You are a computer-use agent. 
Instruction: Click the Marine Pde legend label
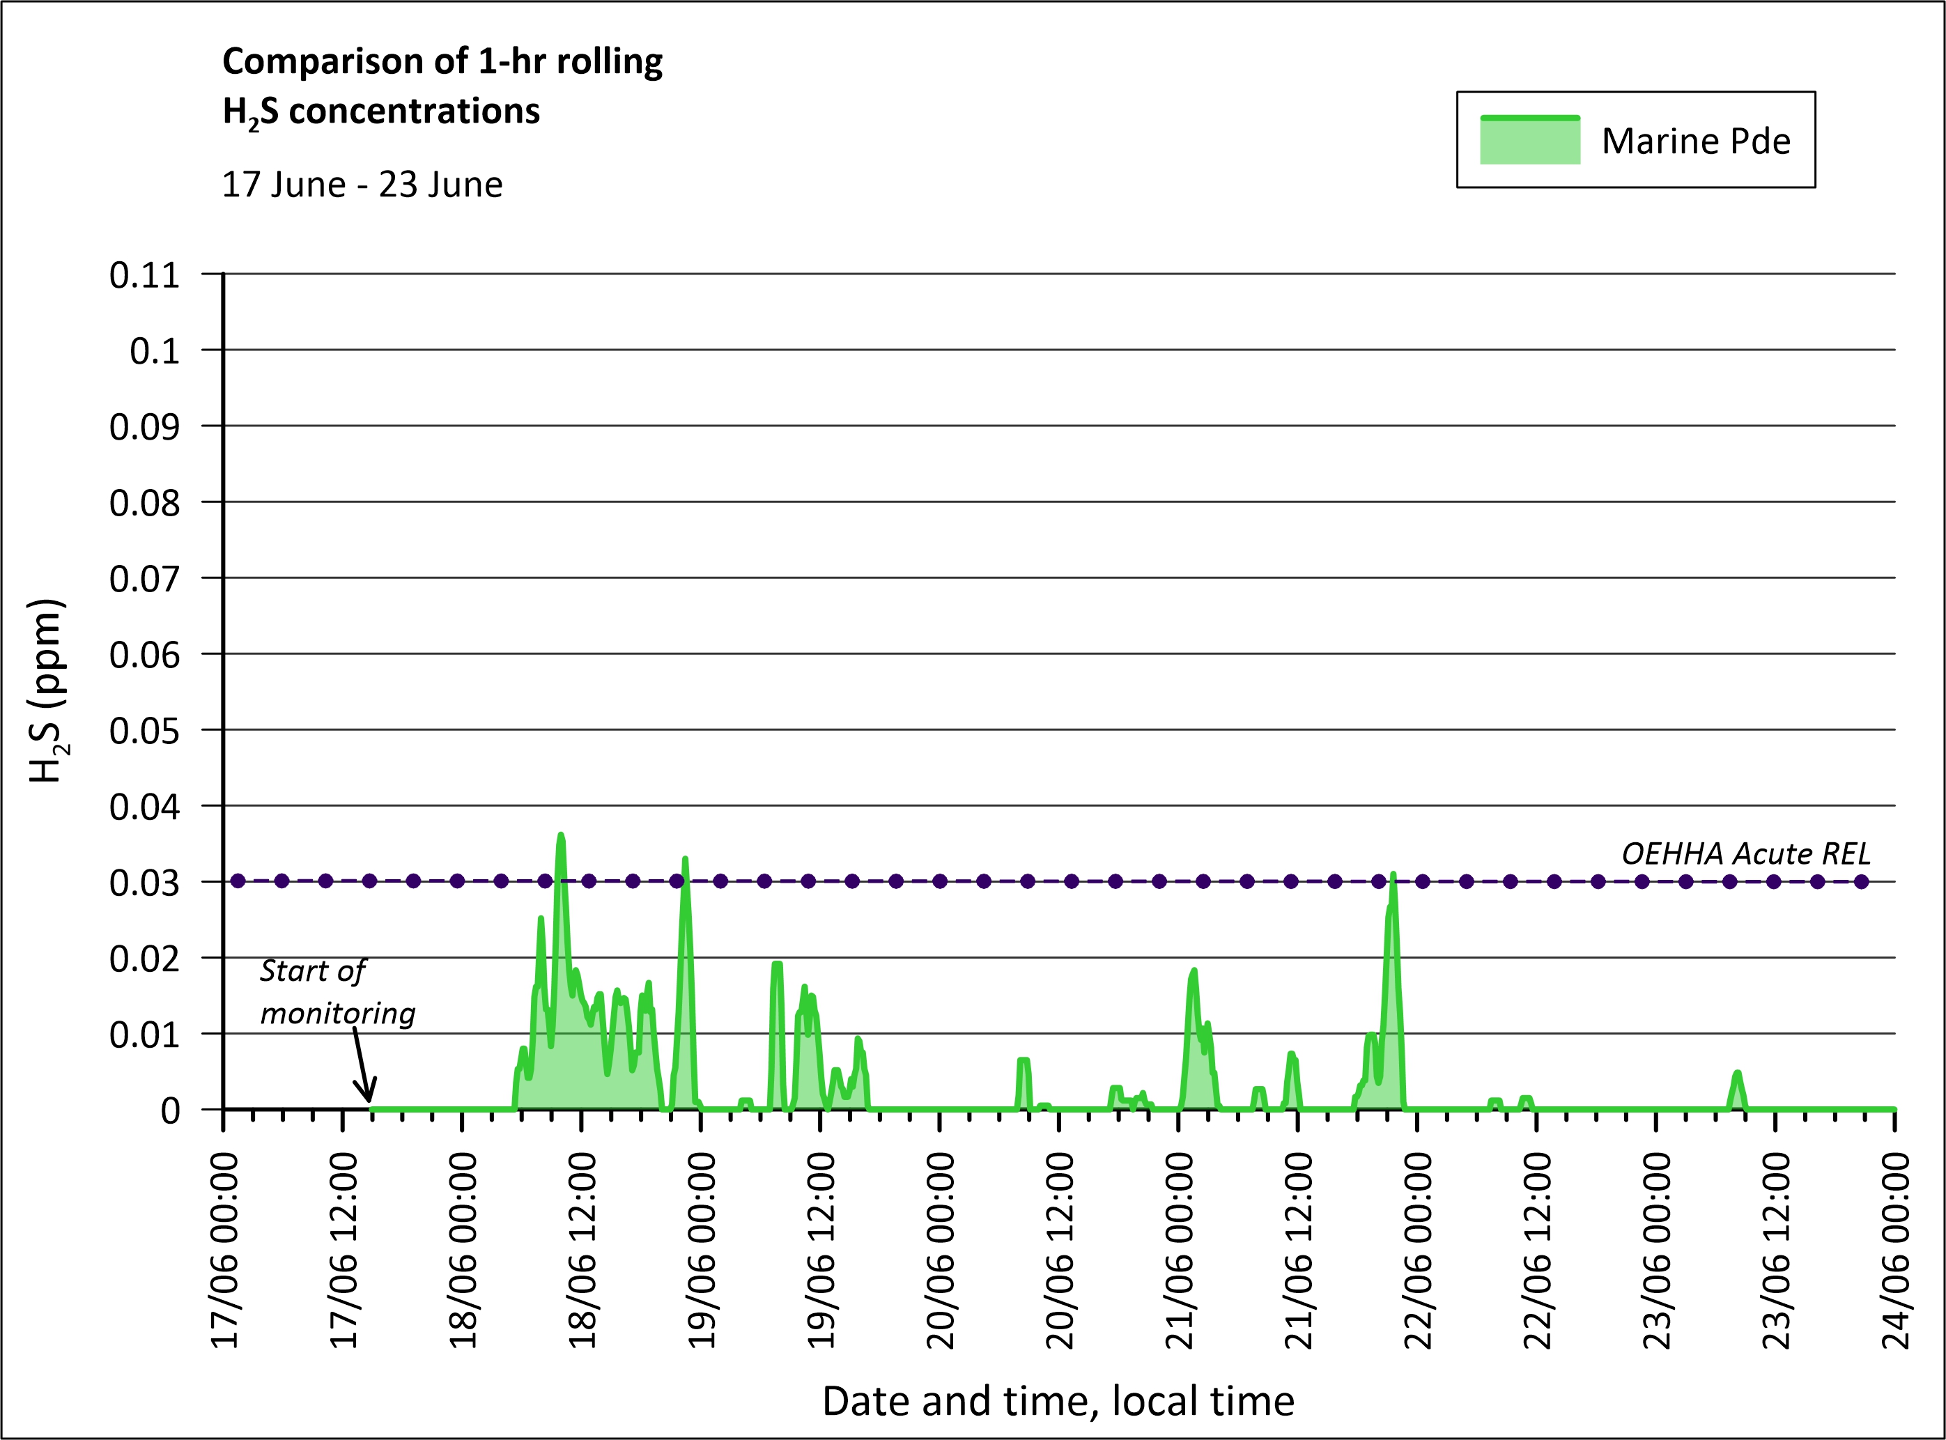click(x=1696, y=141)
